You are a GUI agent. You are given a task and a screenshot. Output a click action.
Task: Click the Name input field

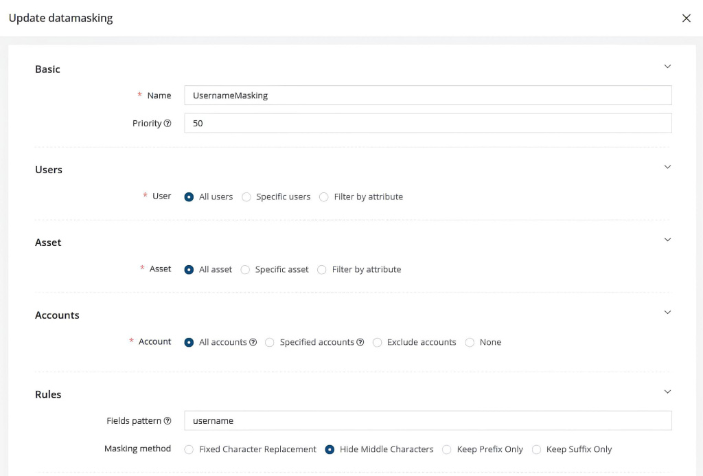point(428,95)
